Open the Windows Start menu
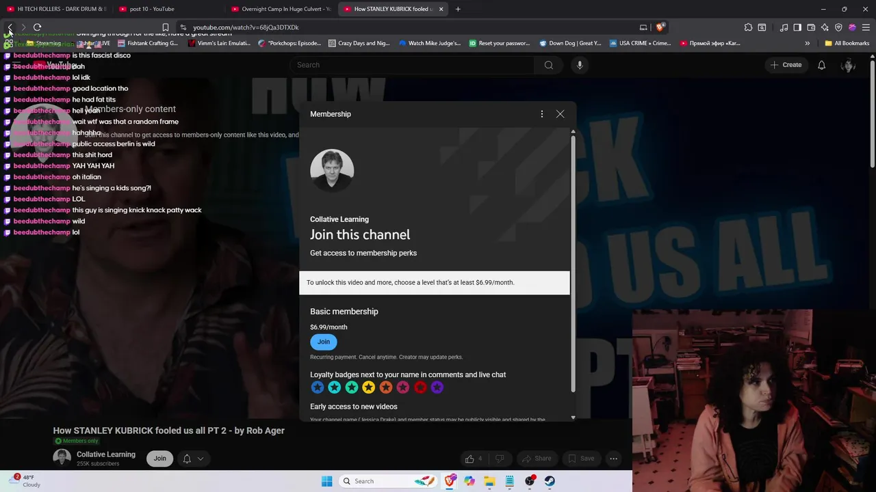Image resolution: width=876 pixels, height=492 pixels. pos(326,481)
